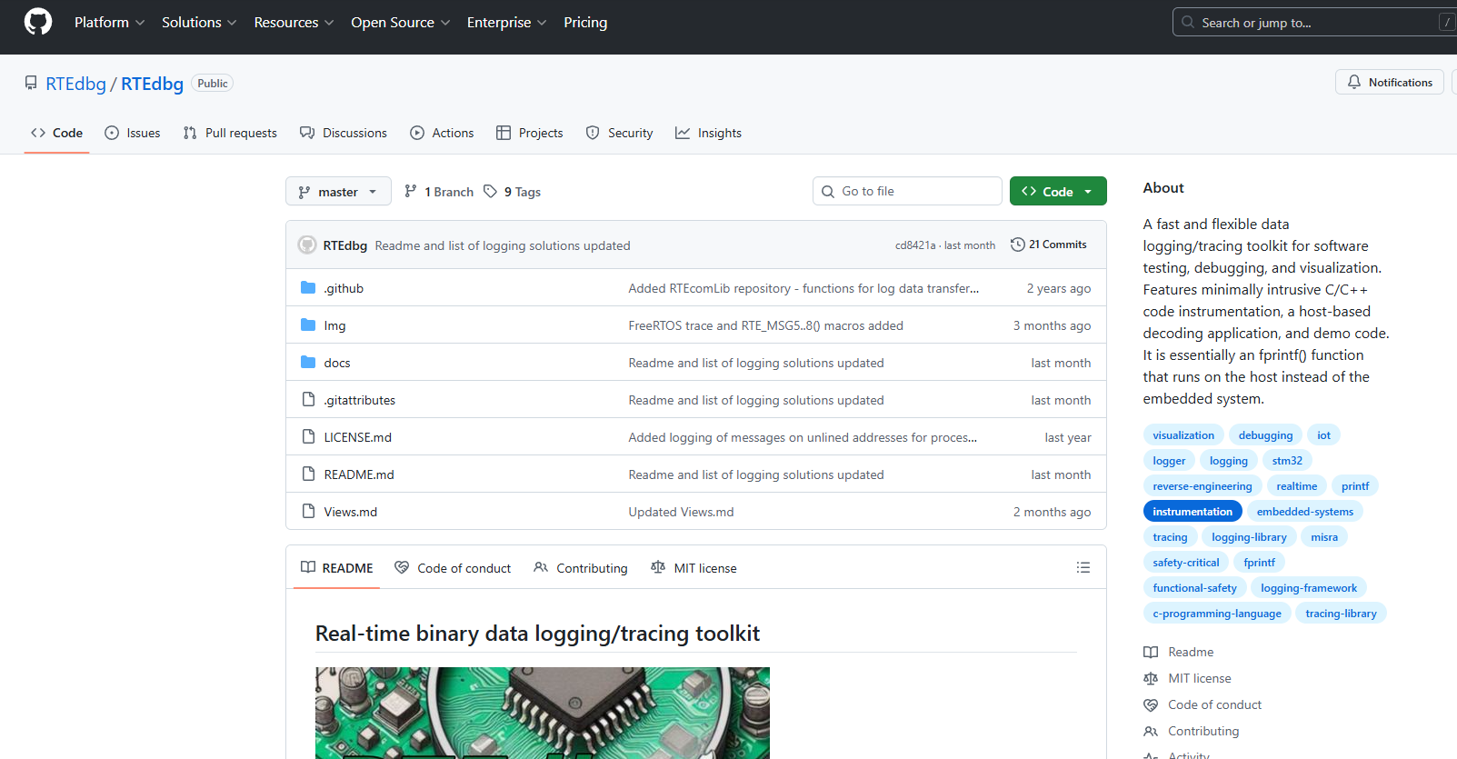Expand the Enterprise menu
The image size is (1457, 759).
point(506,22)
